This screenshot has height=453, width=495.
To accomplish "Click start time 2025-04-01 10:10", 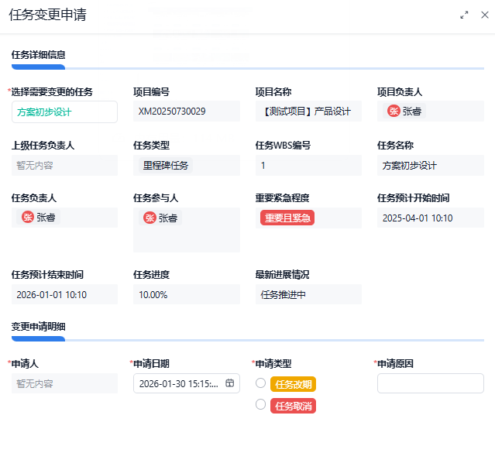I will click(418, 218).
